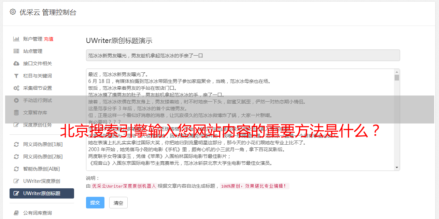
Task: Click the line 《观音山》入围东京国际电影节
Action: coord(180,163)
